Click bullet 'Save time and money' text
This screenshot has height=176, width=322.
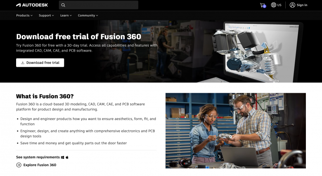(x=73, y=143)
